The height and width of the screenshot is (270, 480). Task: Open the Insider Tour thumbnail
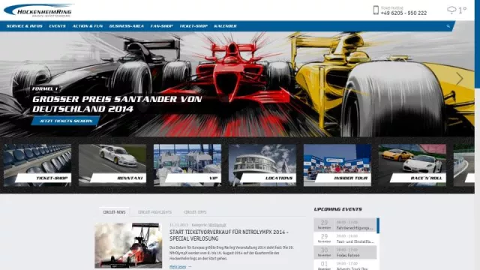337,165
